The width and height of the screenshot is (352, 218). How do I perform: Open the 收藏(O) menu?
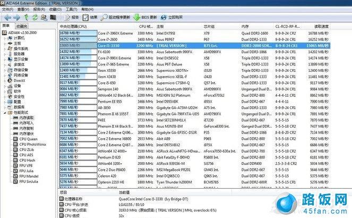[x=55, y=10]
